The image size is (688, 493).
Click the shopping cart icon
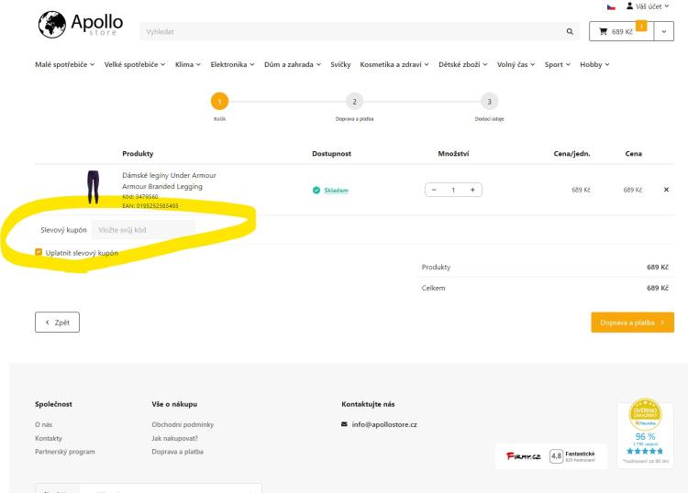(x=604, y=31)
